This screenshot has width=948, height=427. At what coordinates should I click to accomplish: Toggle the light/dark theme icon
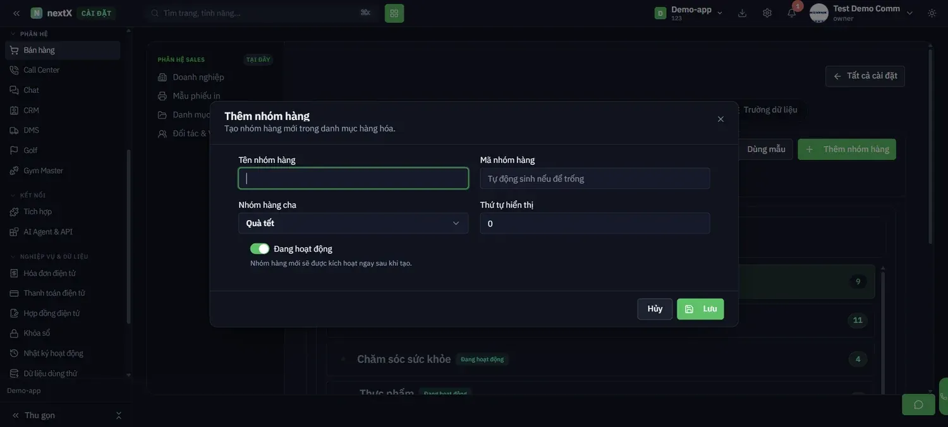coord(932,13)
